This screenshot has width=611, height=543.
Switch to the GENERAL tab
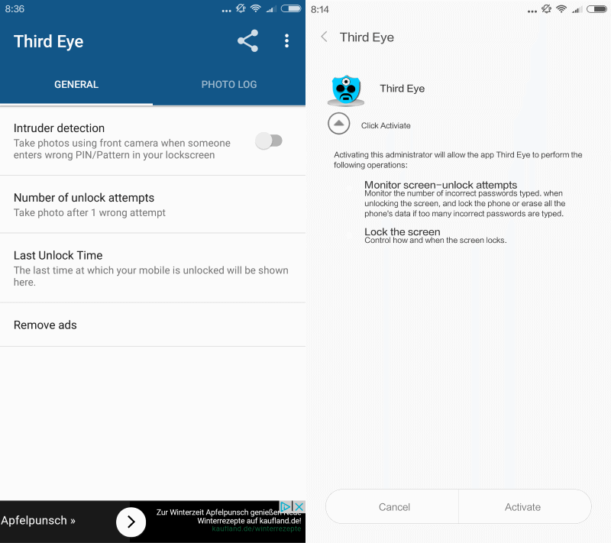pos(76,85)
